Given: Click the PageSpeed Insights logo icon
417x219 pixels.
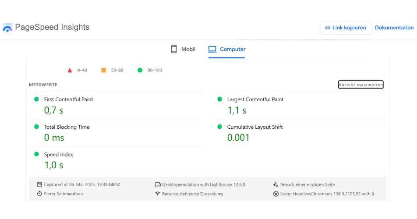Looking at the screenshot, I should tap(7, 28).
